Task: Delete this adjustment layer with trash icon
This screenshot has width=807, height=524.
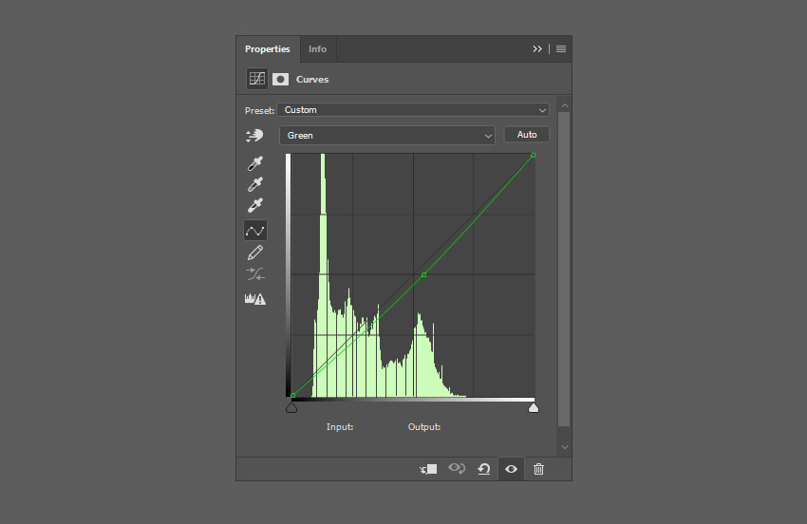Action: tap(538, 469)
